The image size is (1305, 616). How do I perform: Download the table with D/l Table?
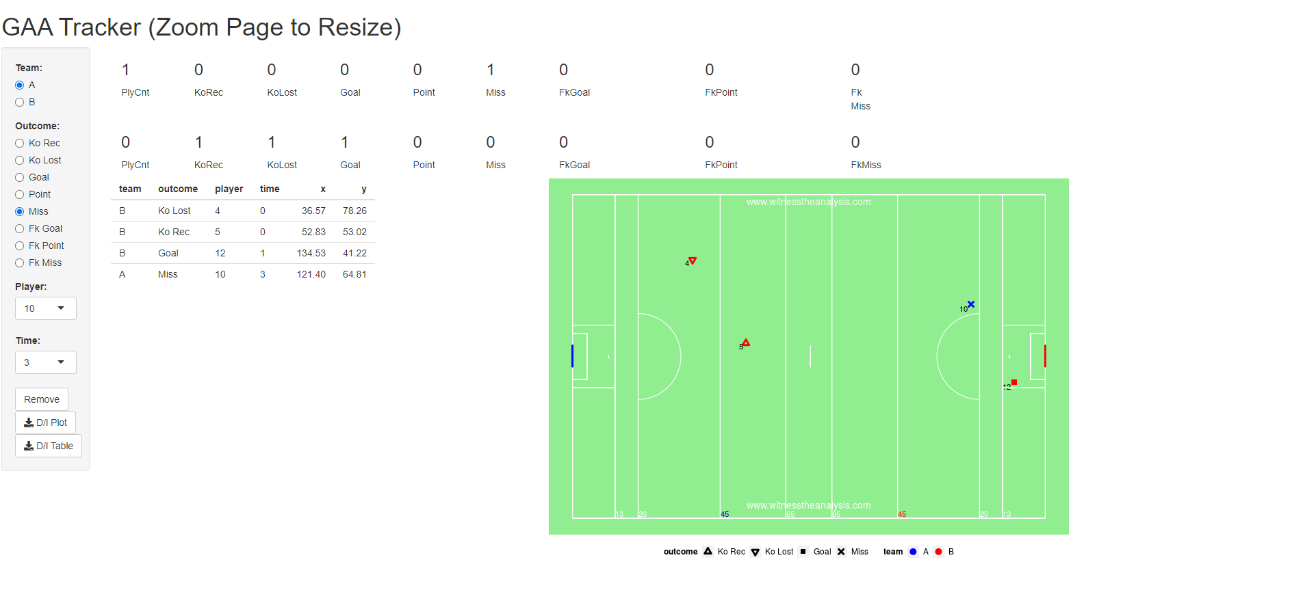click(49, 446)
